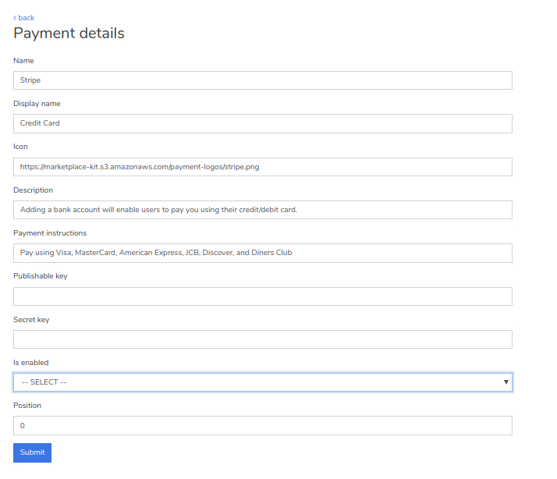557x479 pixels.
Task: Go back using the back link
Action: click(x=24, y=17)
